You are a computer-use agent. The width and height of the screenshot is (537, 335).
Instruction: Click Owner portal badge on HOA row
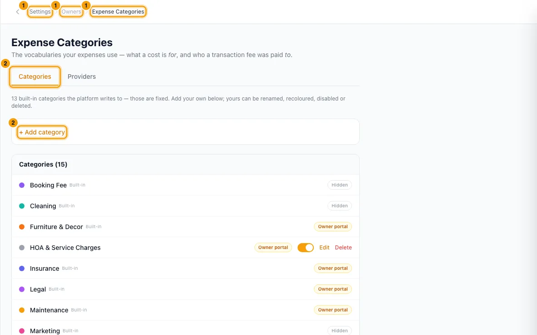pos(273,248)
